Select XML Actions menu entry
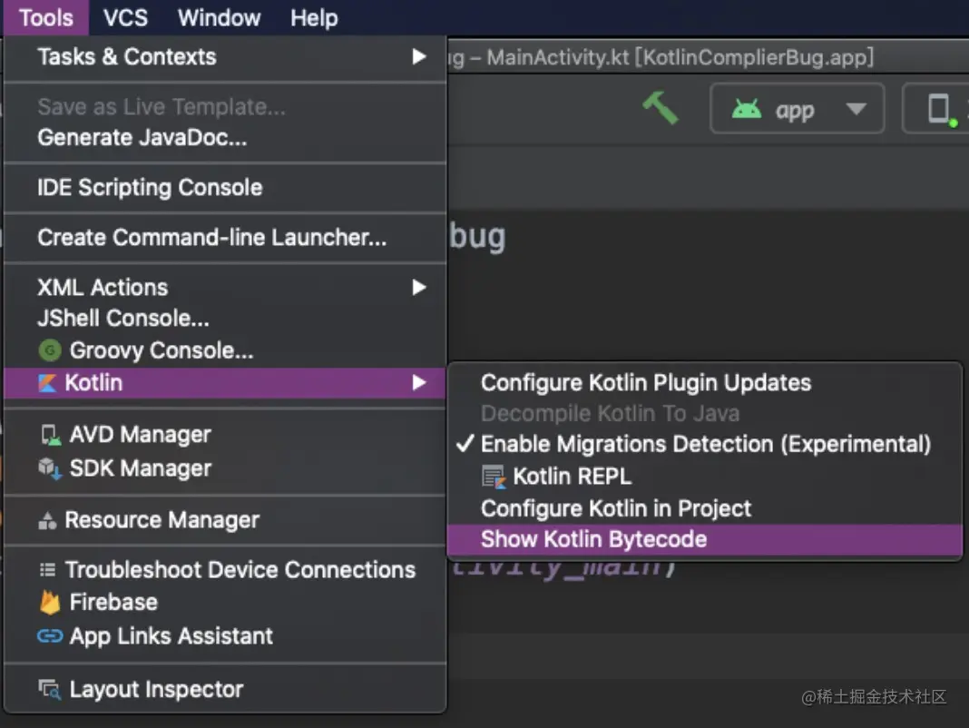 point(225,288)
